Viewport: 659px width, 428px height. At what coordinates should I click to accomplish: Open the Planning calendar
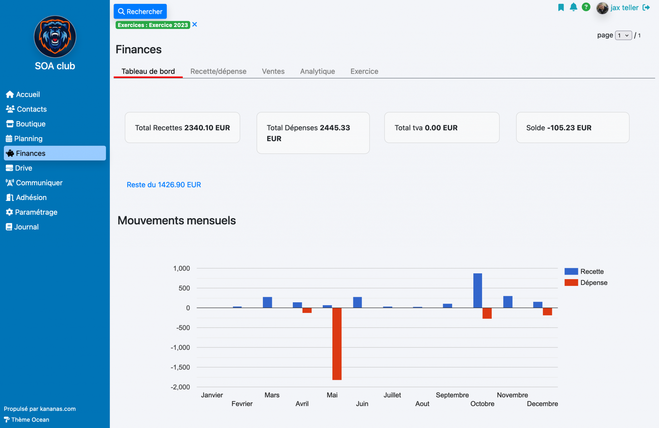pos(29,138)
